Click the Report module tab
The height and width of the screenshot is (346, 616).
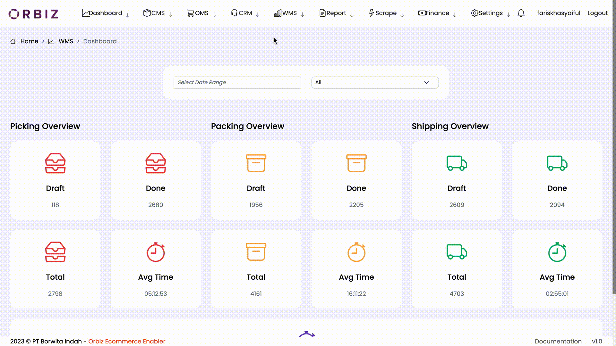click(336, 13)
